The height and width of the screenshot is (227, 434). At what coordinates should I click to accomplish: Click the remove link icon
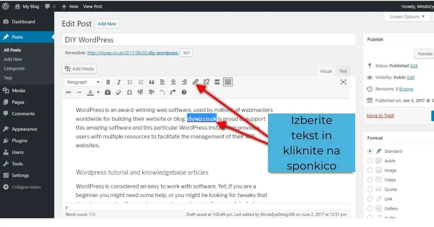pyautogui.click(x=206, y=82)
